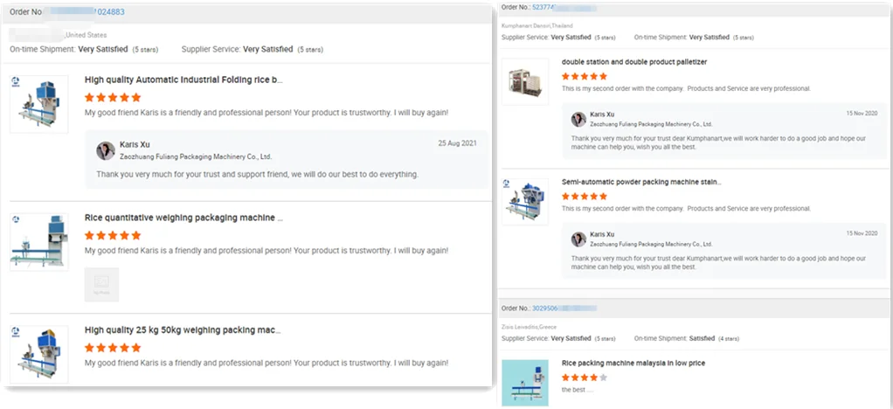This screenshot has width=893, height=409.
Task: Open the "double station and double product palletizer" title
Action: (x=634, y=62)
